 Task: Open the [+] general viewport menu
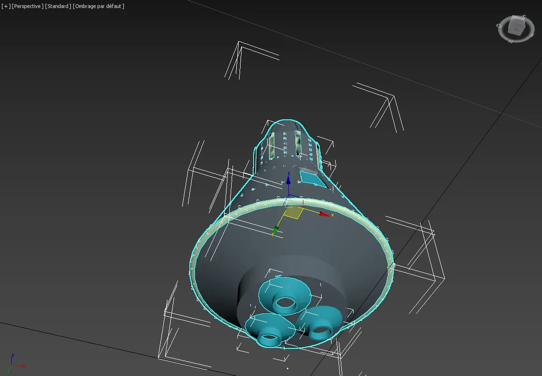coord(5,6)
